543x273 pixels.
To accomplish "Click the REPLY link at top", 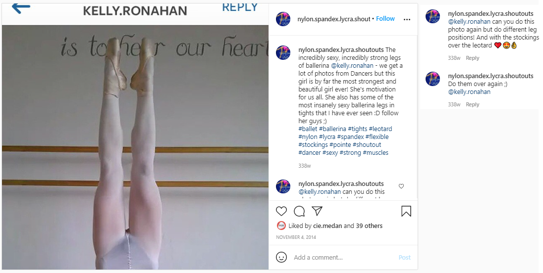I will coord(240,7).
